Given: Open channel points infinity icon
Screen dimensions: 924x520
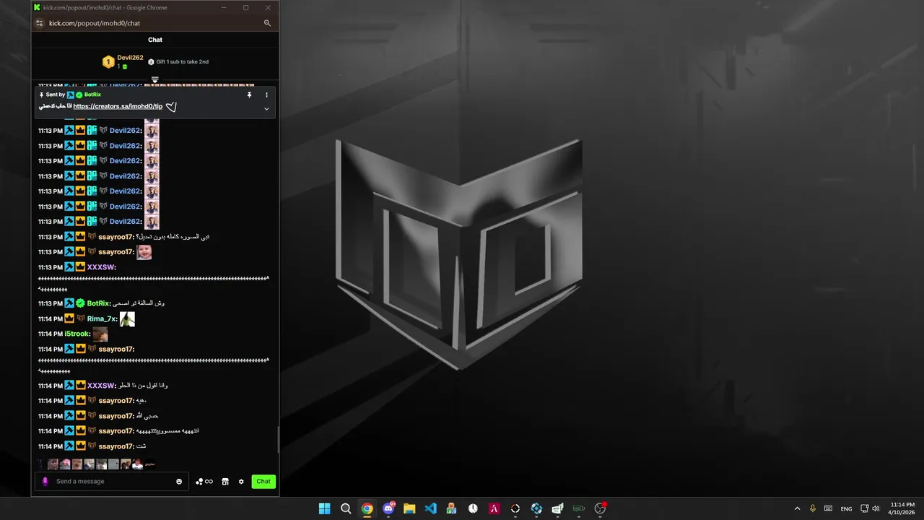Looking at the screenshot, I should 204,481.
